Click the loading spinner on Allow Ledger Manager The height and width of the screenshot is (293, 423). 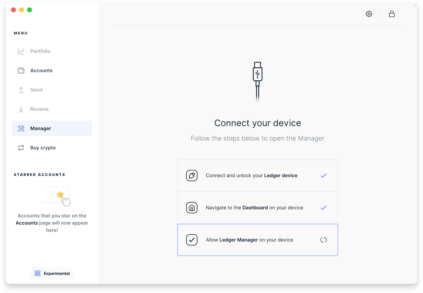(x=324, y=240)
